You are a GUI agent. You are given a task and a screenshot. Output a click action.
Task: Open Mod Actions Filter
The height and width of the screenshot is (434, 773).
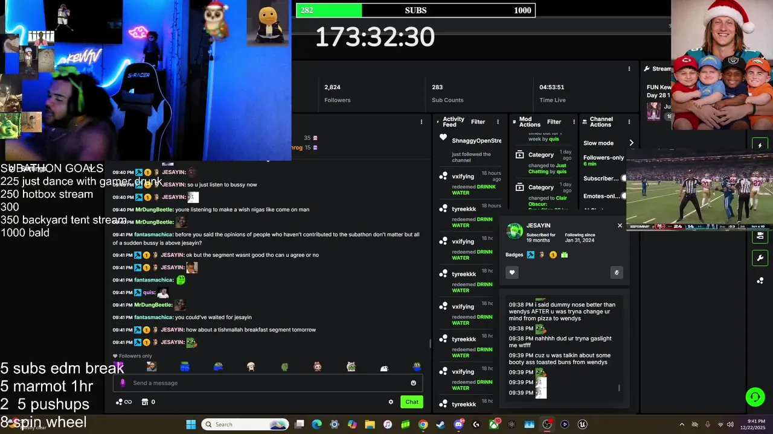tap(554, 122)
